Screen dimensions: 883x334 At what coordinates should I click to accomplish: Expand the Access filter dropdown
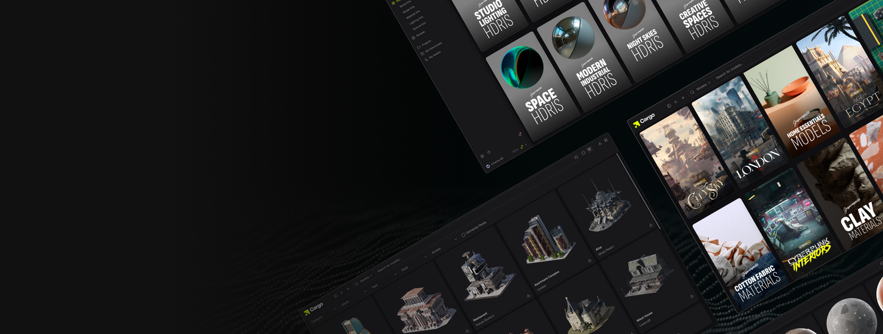tap(439, 249)
